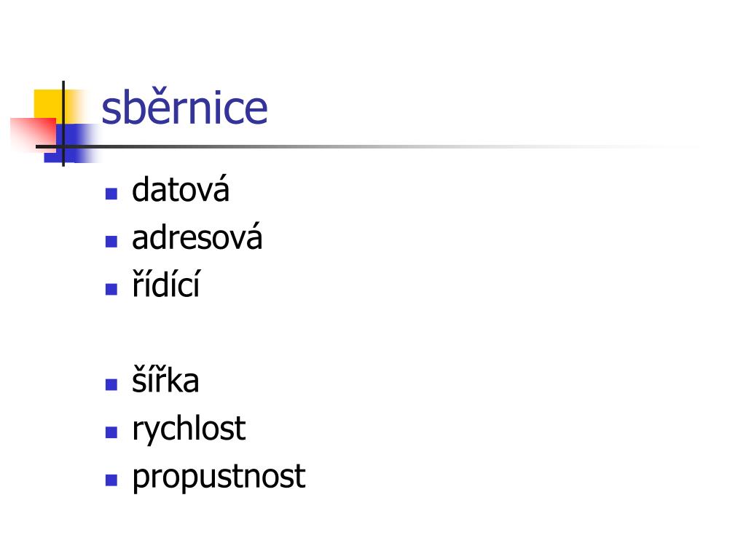Click the blue bullet beside "propustnost"

pos(111,480)
